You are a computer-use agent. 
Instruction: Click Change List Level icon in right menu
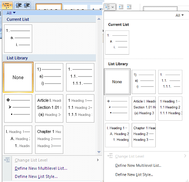[x=110, y=156]
